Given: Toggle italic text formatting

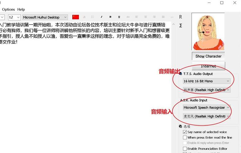Looking at the screenshot, I should 101,17.
